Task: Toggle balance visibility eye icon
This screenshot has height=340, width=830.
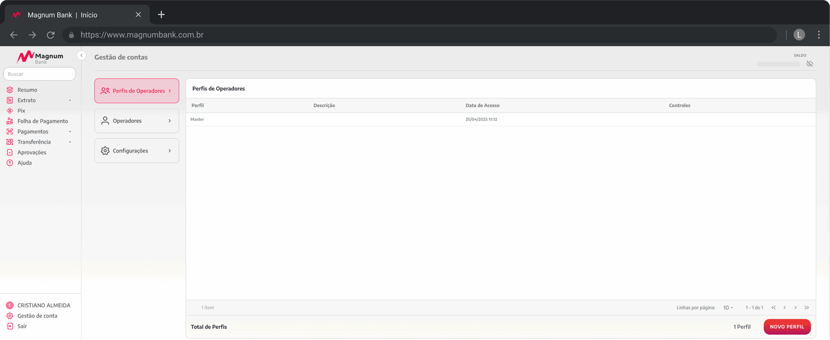Action: 810,64
